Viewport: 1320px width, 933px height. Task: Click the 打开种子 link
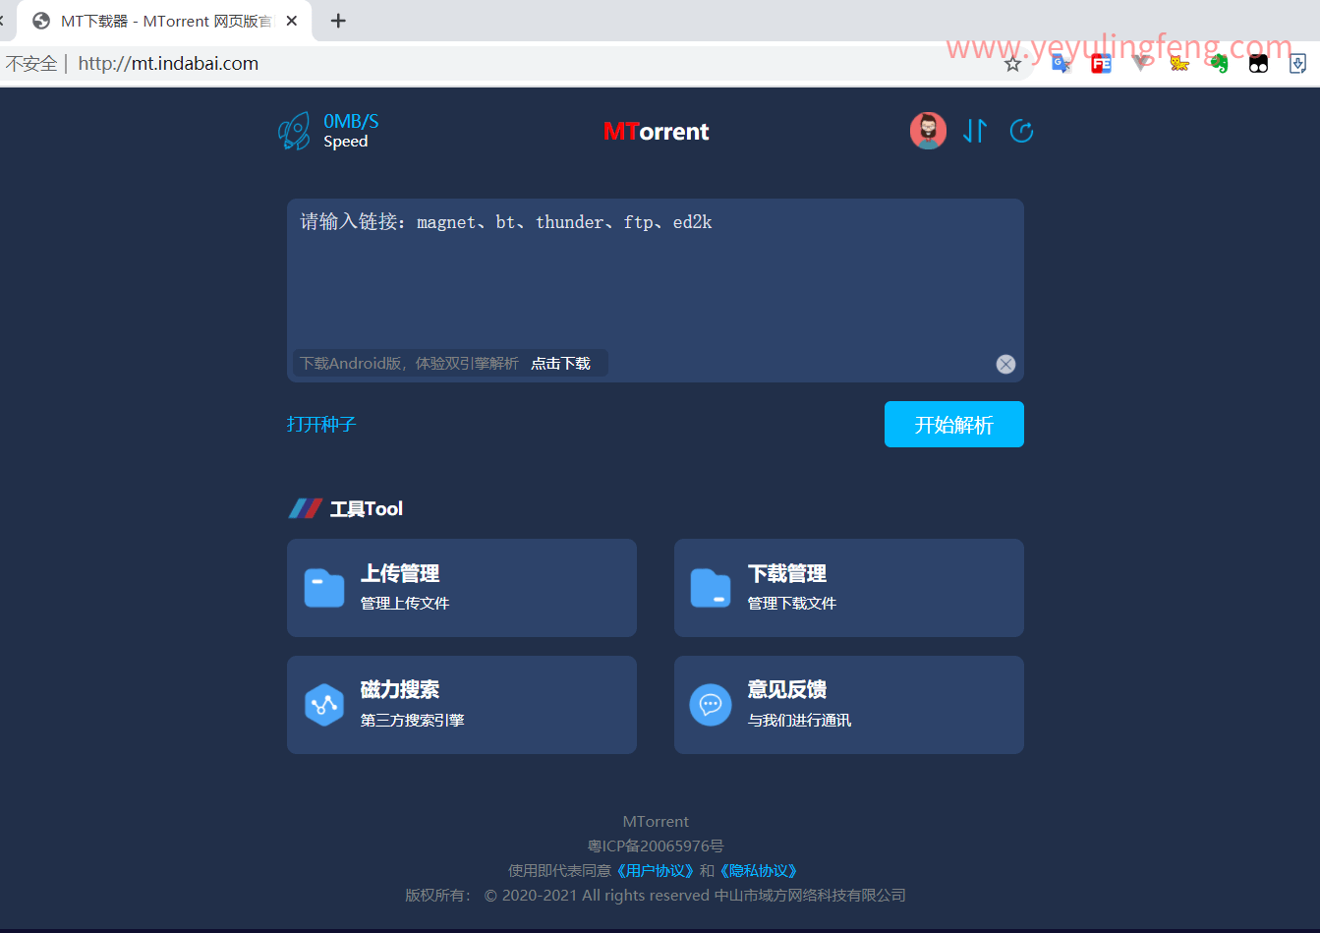pos(321,425)
